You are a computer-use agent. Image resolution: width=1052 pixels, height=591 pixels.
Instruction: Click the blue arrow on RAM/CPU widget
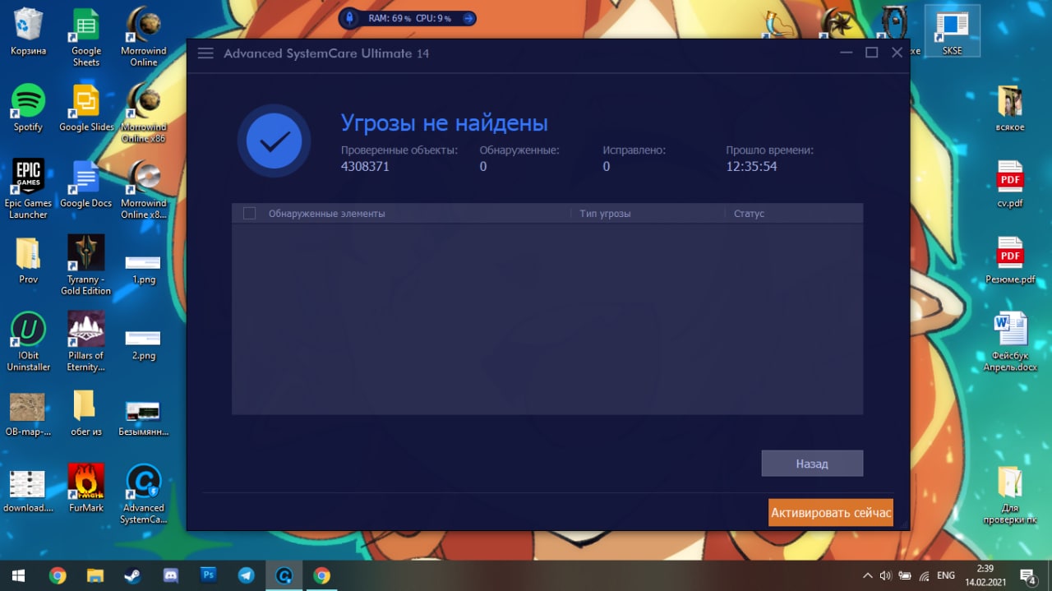tap(468, 18)
